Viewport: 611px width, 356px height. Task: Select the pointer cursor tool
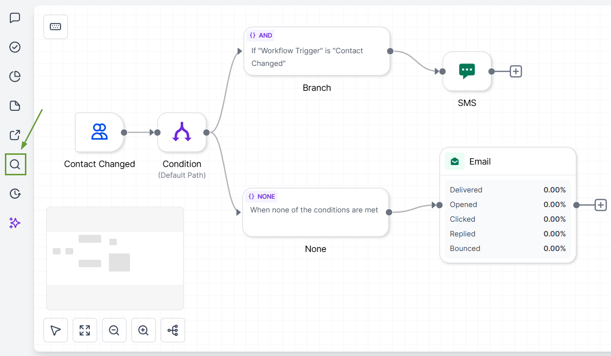tap(56, 331)
